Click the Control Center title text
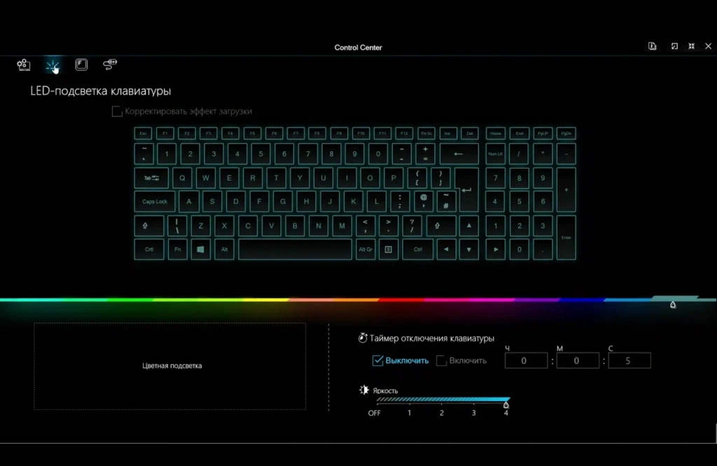Viewport: 717px width, 466px height. 358,47
